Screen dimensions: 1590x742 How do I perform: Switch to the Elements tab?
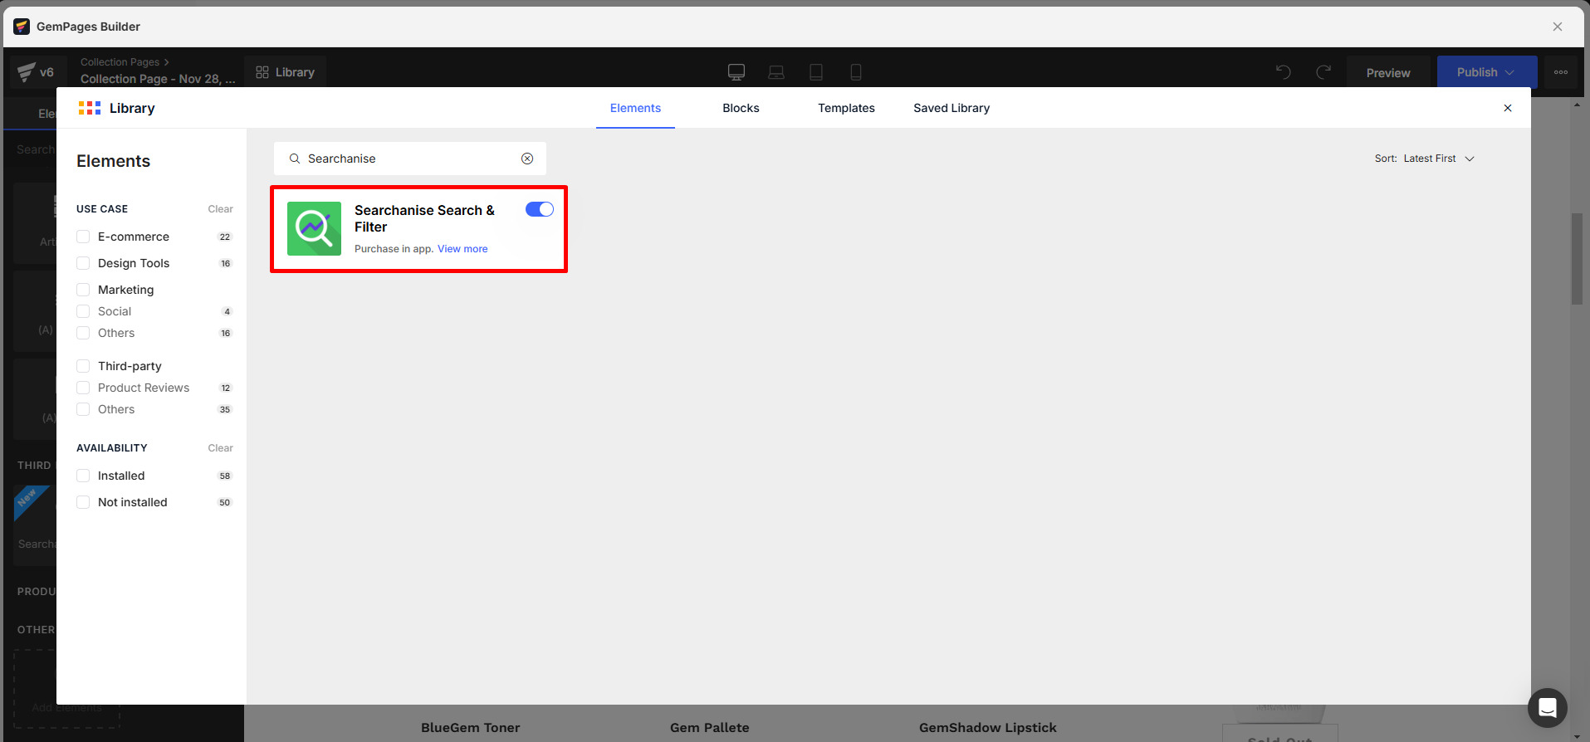635,108
